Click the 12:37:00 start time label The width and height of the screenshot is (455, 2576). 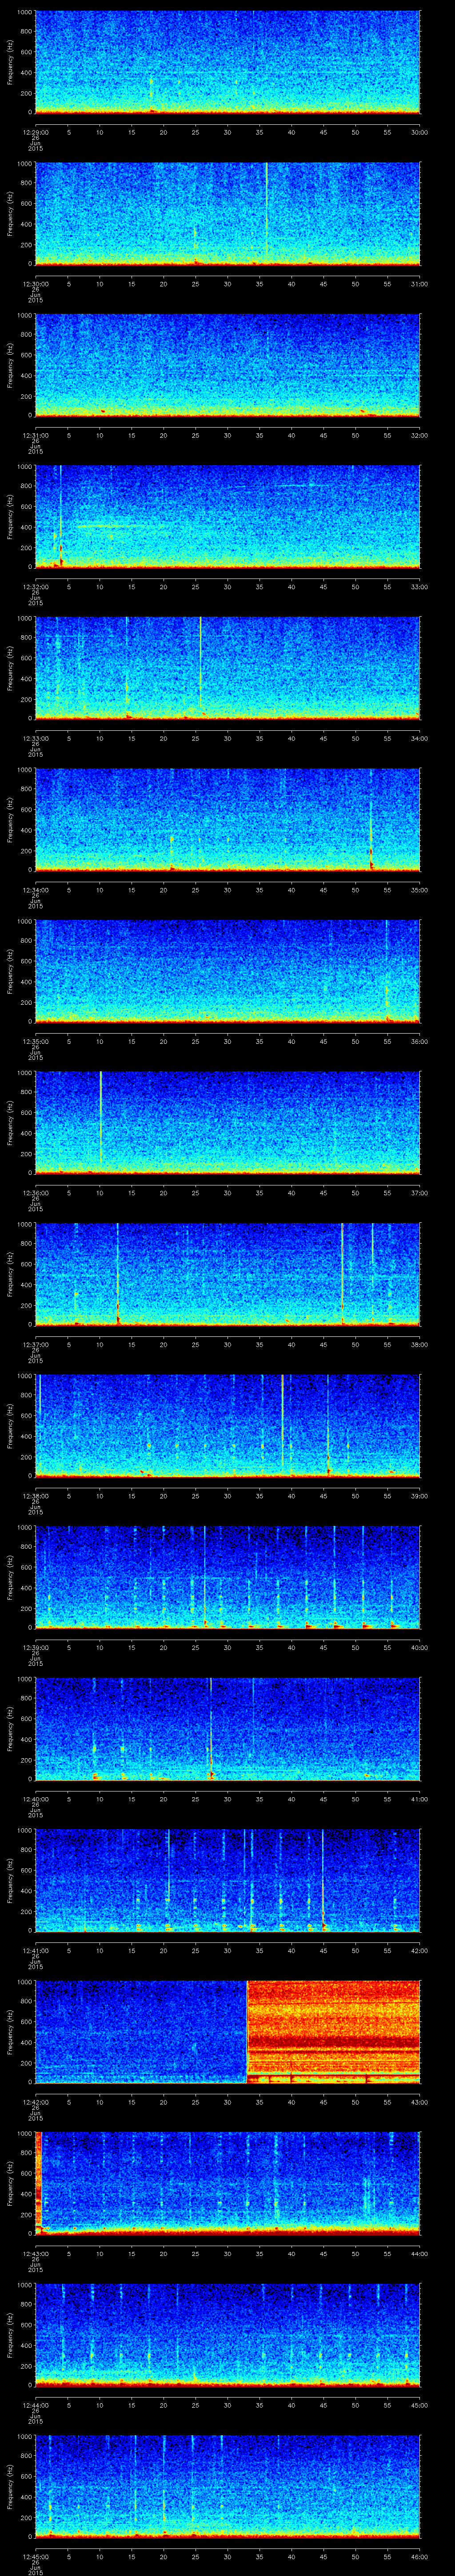[35, 1344]
